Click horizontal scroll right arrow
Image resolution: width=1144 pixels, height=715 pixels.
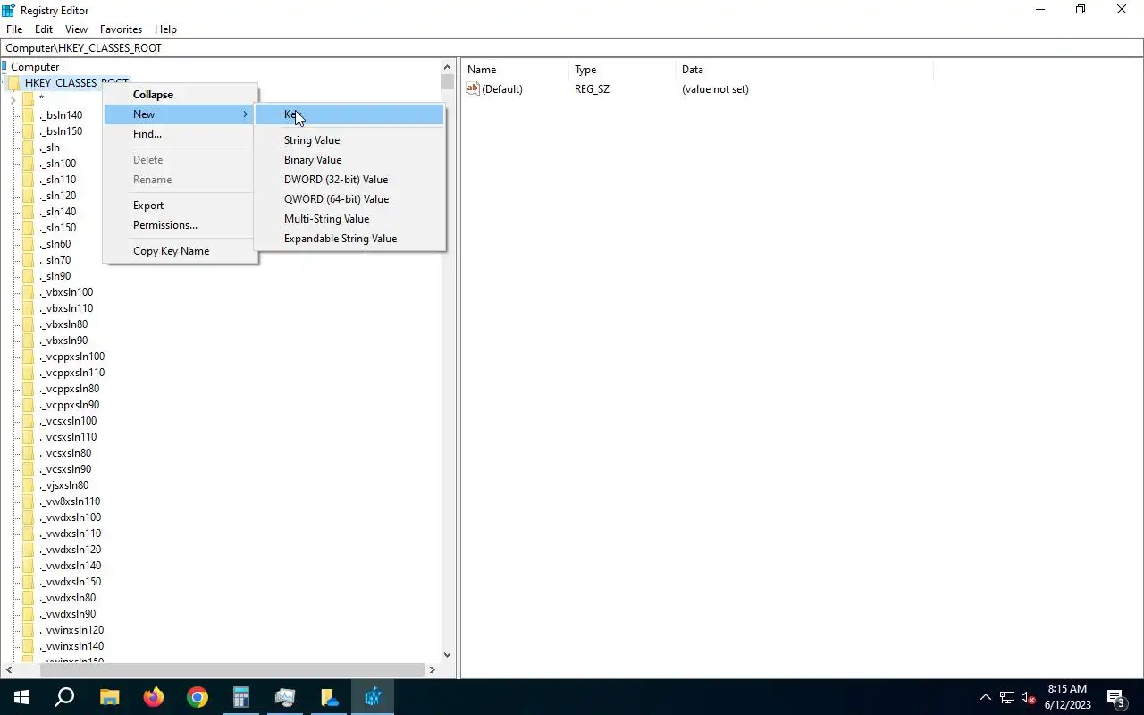tap(433, 669)
